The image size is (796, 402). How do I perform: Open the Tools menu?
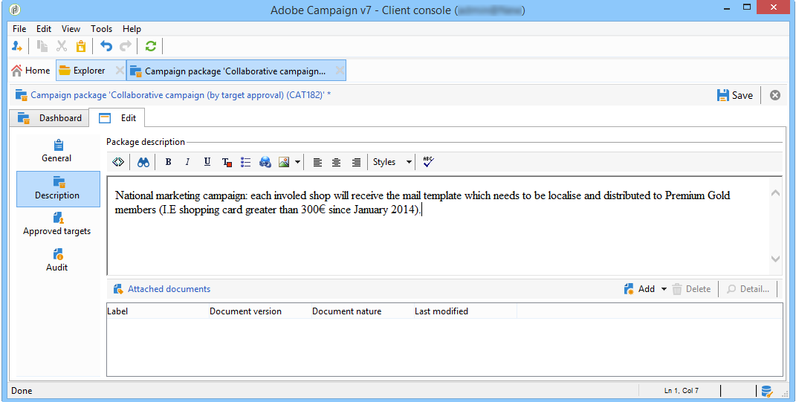[x=102, y=29]
